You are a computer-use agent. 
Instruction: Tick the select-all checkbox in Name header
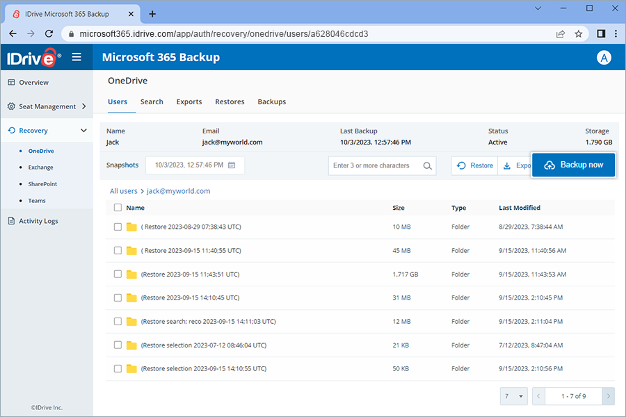coord(118,208)
